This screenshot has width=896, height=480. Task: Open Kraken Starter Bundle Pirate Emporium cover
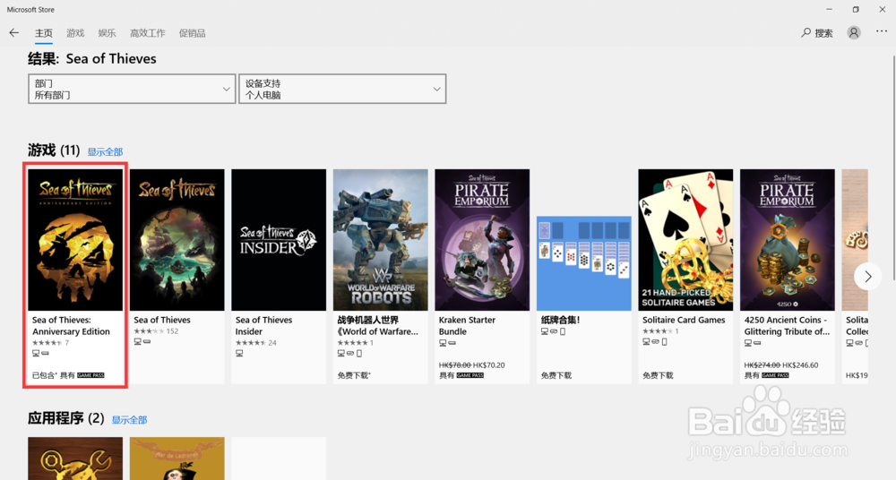482,240
